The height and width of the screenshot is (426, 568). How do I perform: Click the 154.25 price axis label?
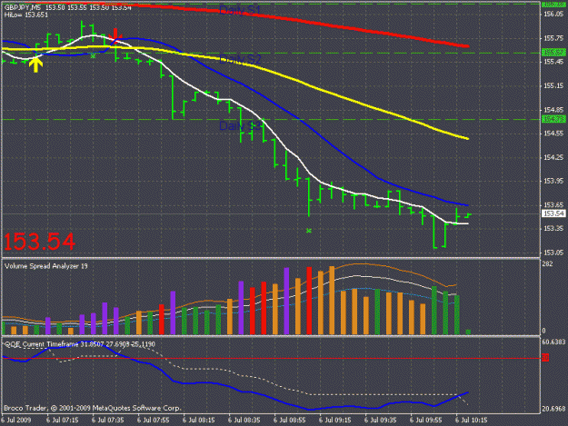tap(553, 157)
